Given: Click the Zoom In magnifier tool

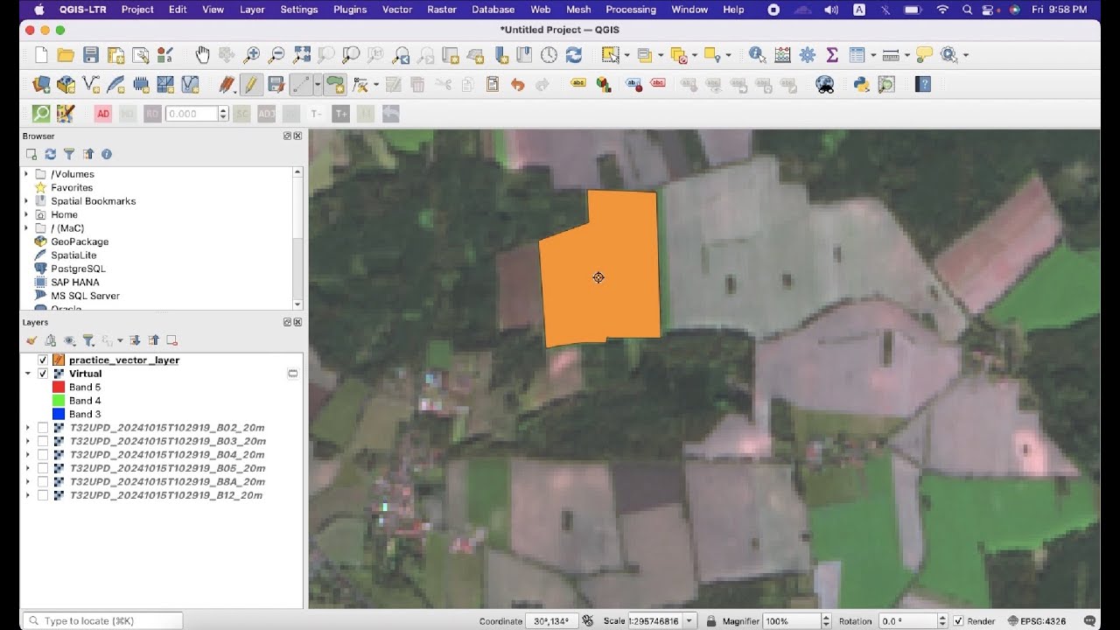Looking at the screenshot, I should pos(252,55).
